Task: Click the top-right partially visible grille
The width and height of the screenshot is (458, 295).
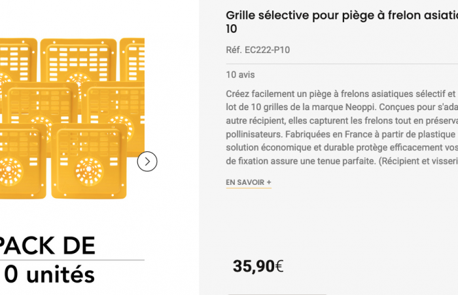Action: point(133,59)
